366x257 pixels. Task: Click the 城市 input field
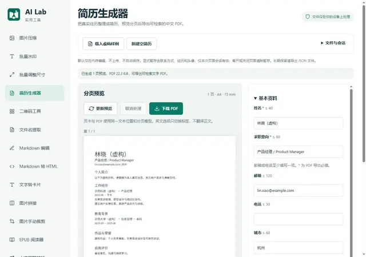[299, 248]
